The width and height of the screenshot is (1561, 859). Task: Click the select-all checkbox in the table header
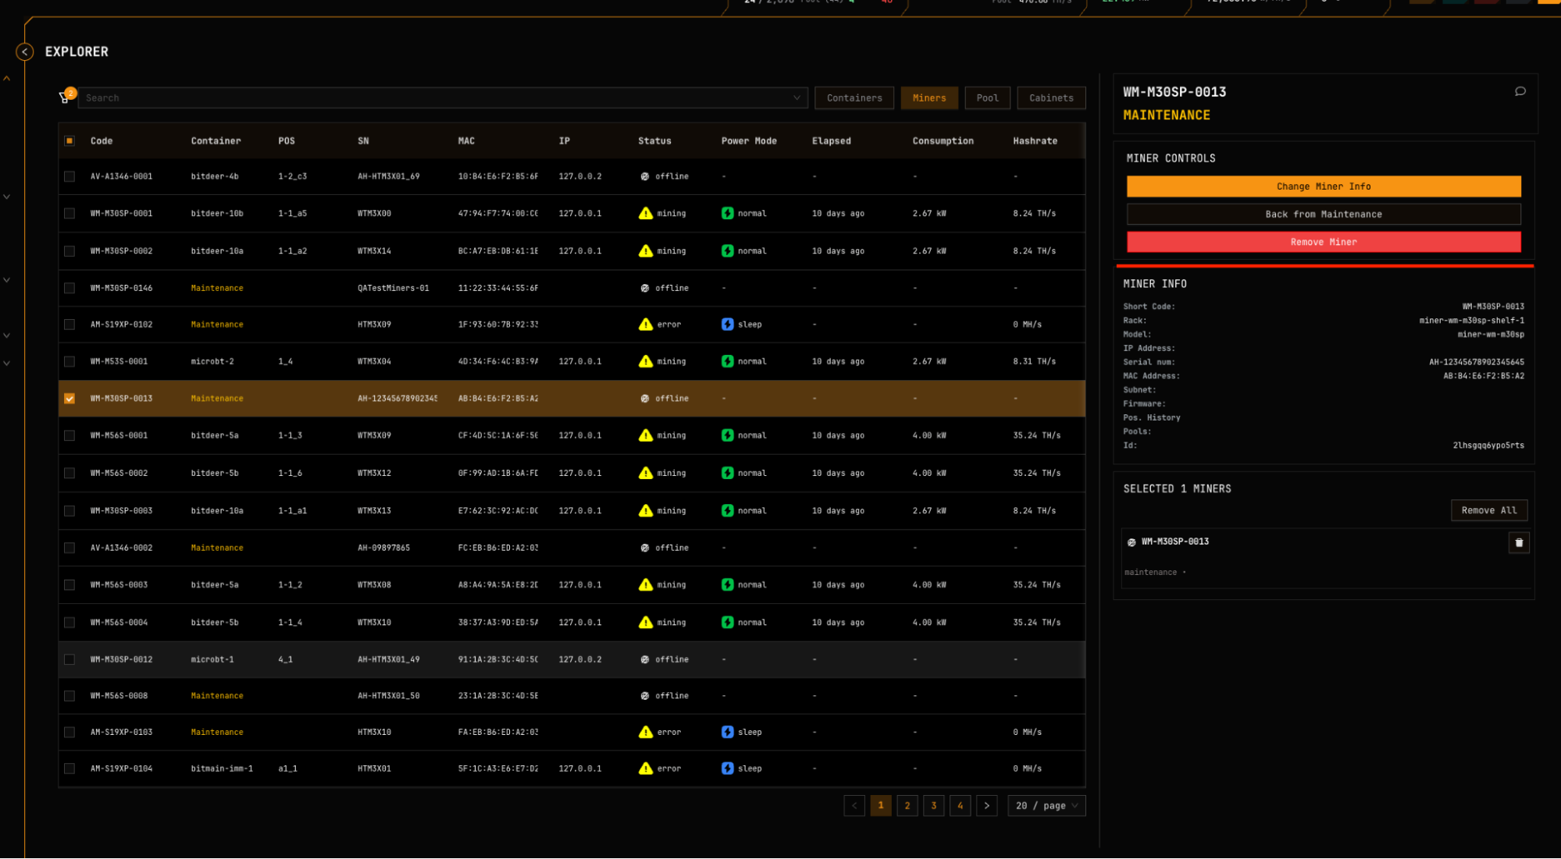[69, 140]
